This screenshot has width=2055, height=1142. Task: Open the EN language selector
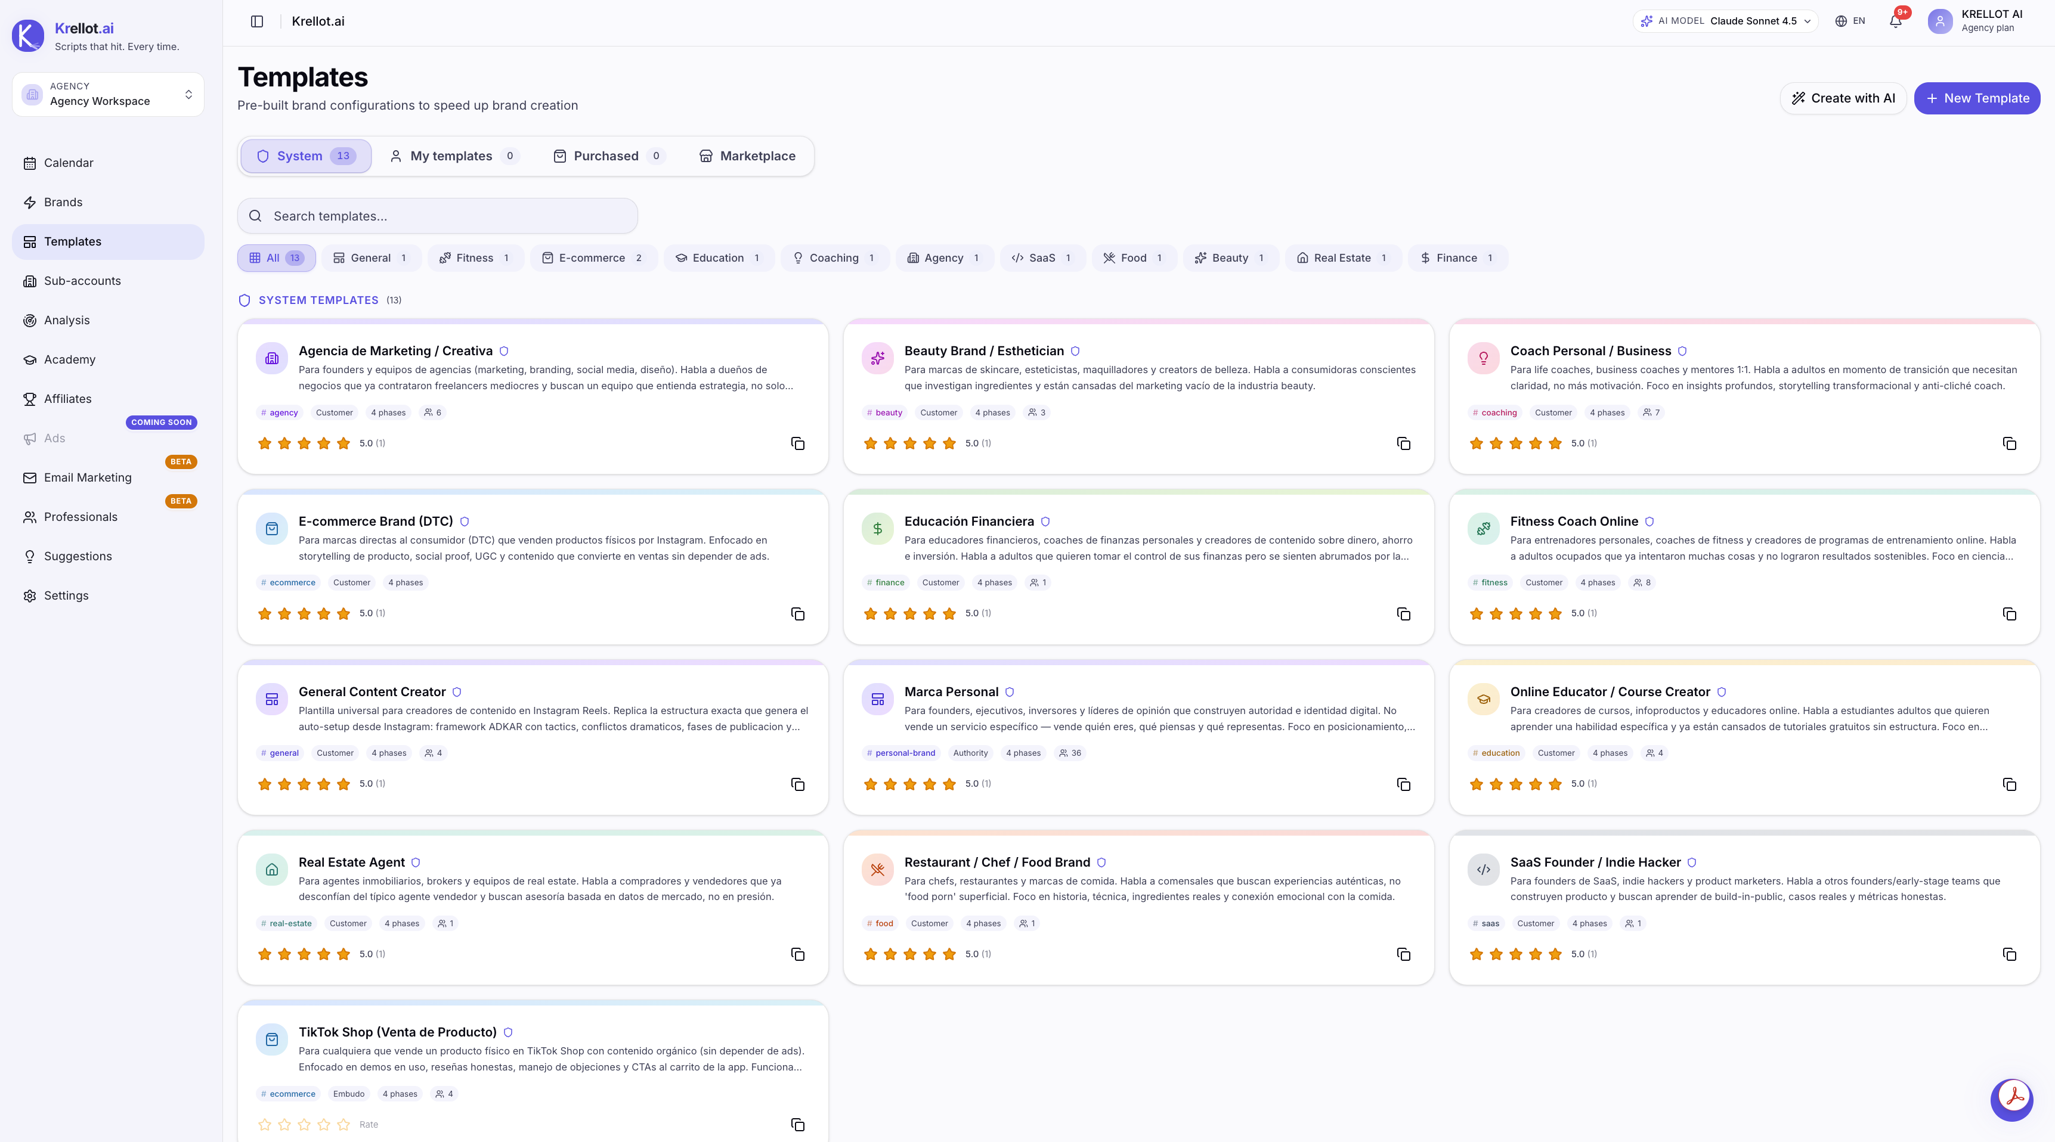click(1850, 21)
